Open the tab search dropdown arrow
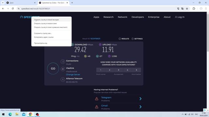 (x=3, y=3)
